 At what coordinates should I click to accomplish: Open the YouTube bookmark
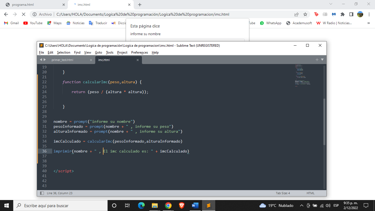click(33, 23)
